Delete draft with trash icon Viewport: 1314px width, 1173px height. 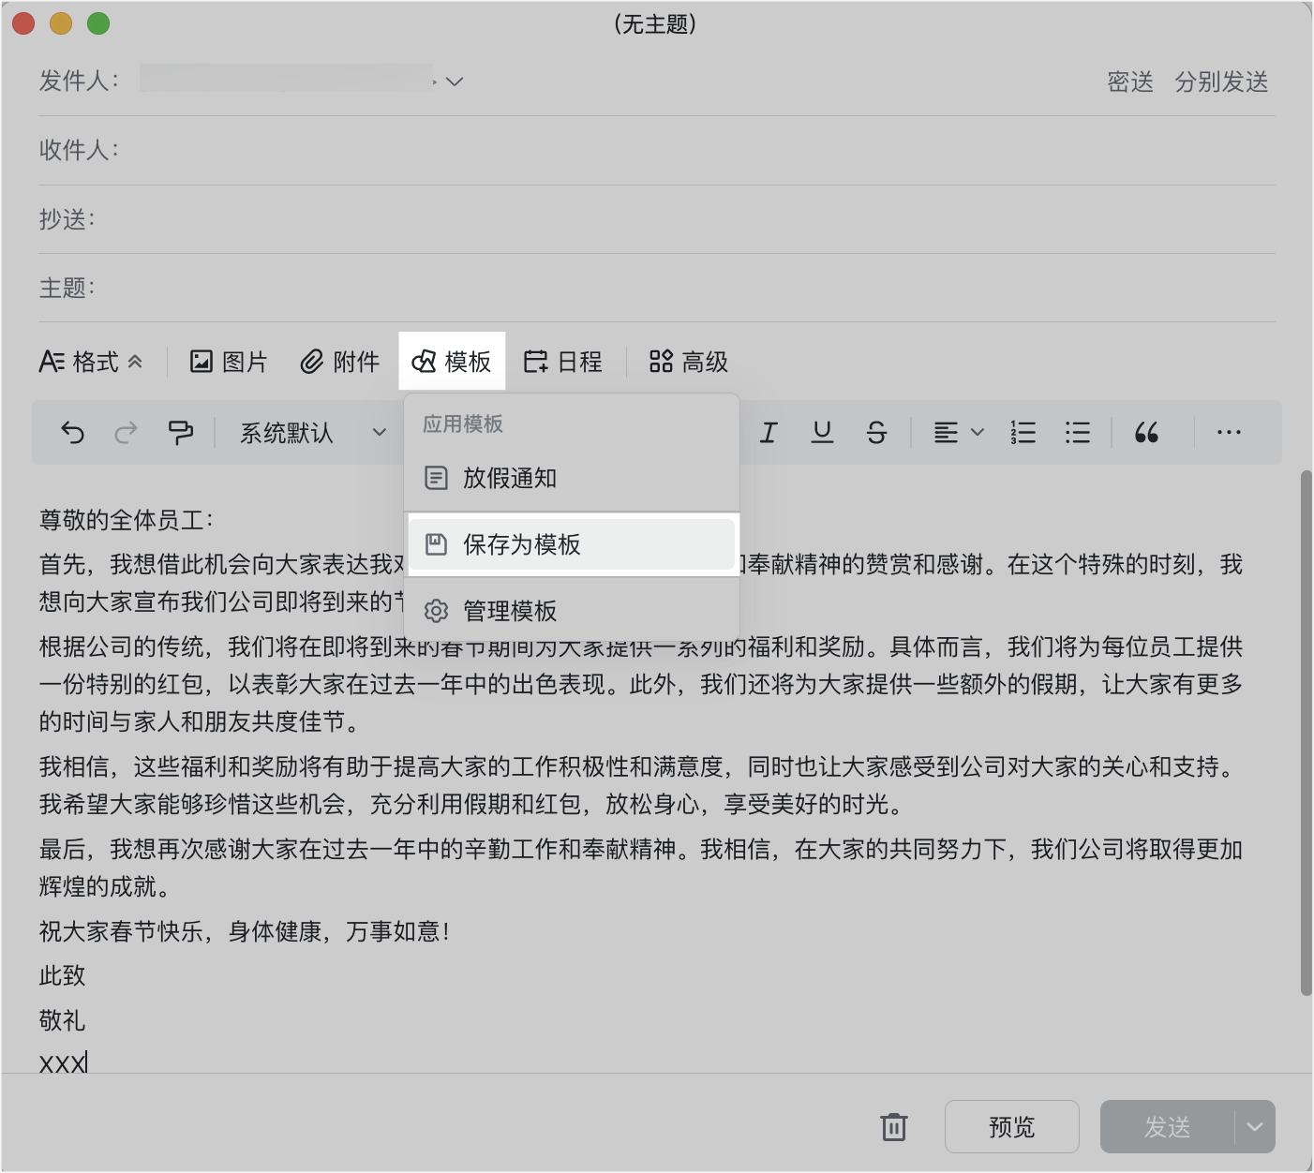pyautogui.click(x=894, y=1126)
